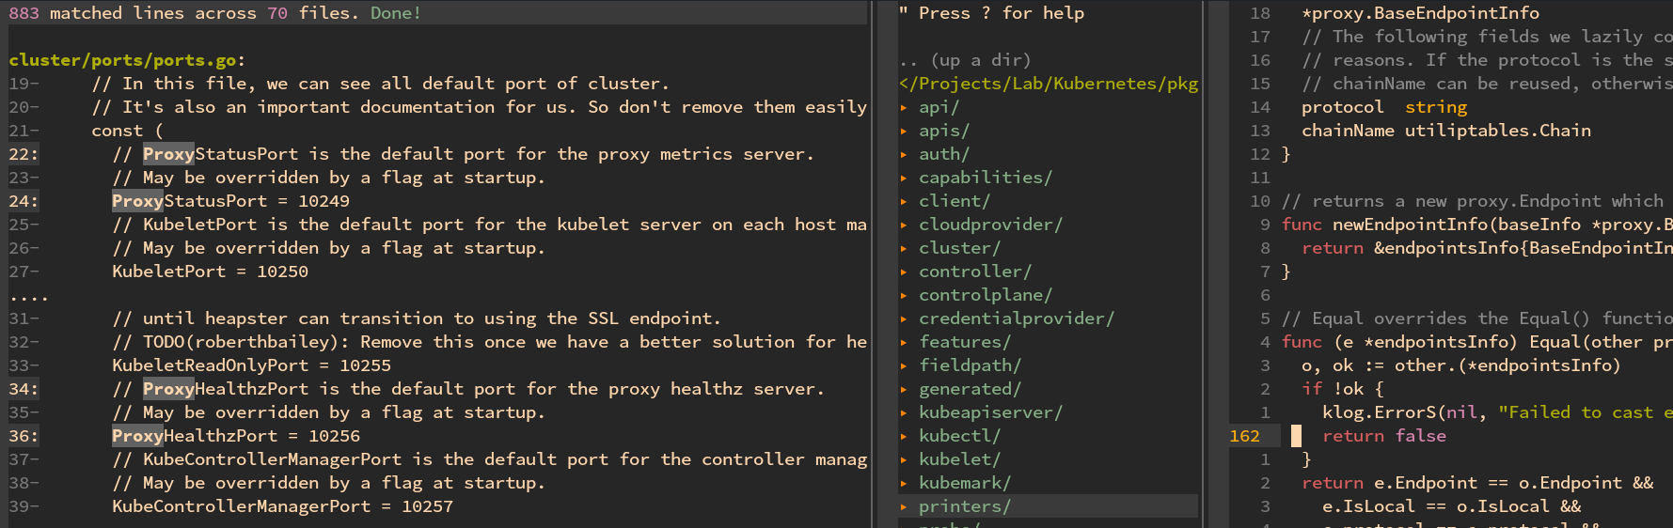Open the features/ folder in tree
Image resolution: width=1673 pixels, height=528 pixels.
(965, 342)
